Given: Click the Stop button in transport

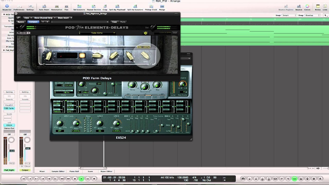Looking at the screenshot, I should pyautogui.click(x=75, y=179).
